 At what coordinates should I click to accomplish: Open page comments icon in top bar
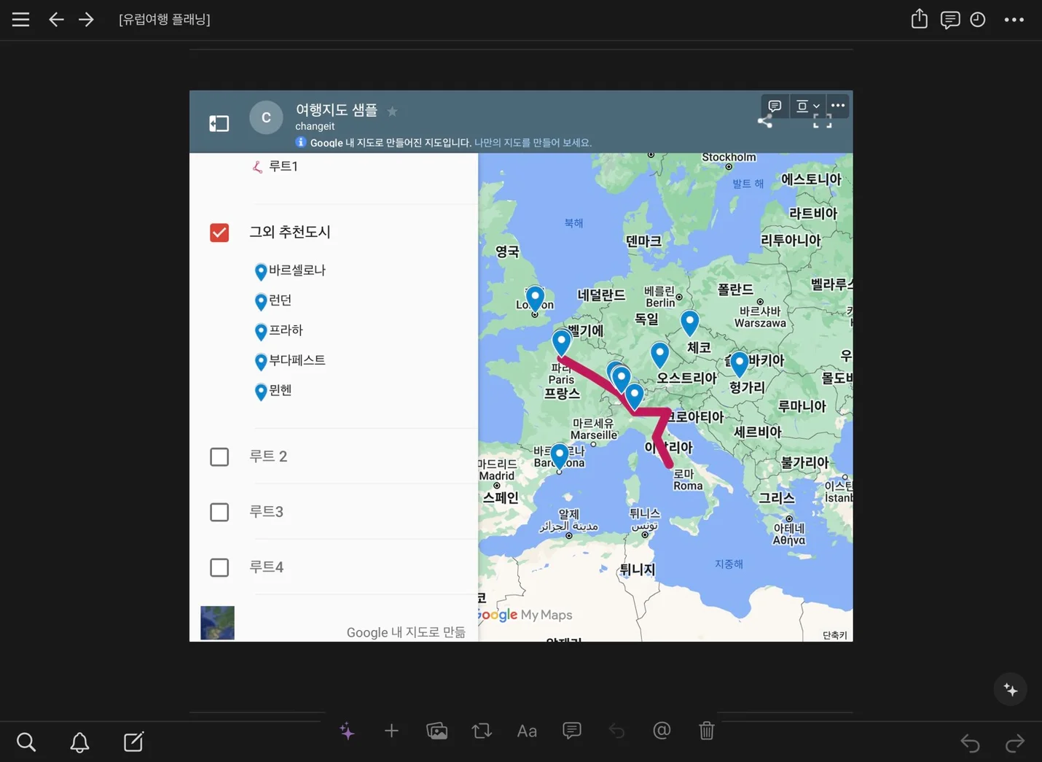click(x=949, y=20)
